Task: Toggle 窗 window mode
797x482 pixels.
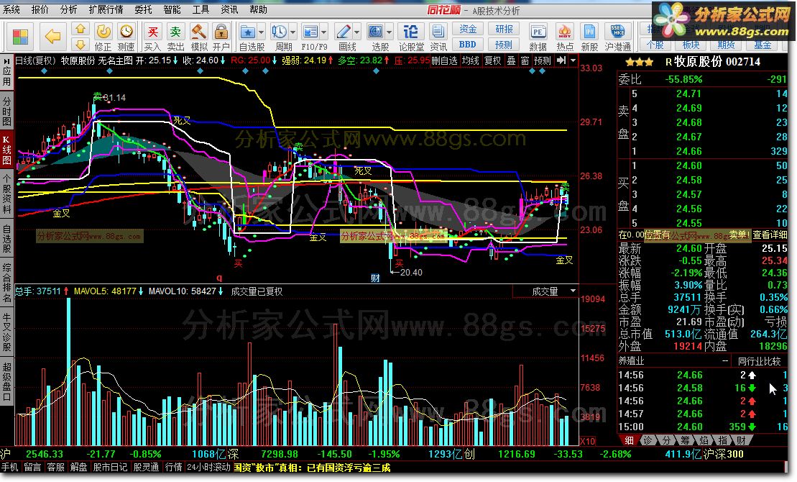Action: coord(525,60)
